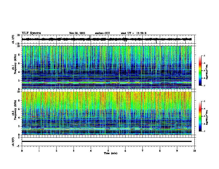The height and width of the screenshot is (169, 219).
Task: Click time axis tick label "6"
Action: 126,151
